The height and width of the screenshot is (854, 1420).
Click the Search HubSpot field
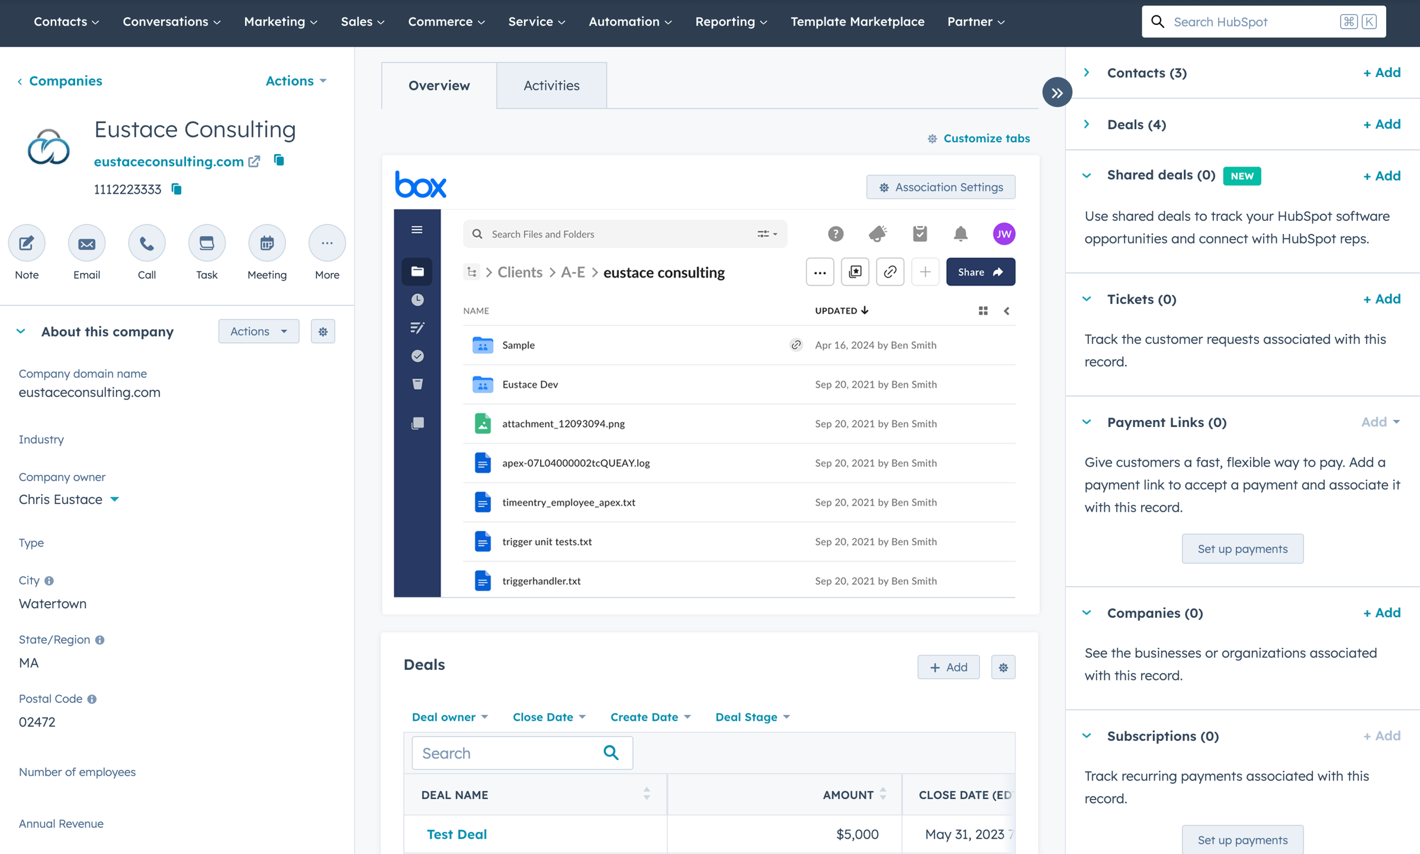(x=1264, y=22)
